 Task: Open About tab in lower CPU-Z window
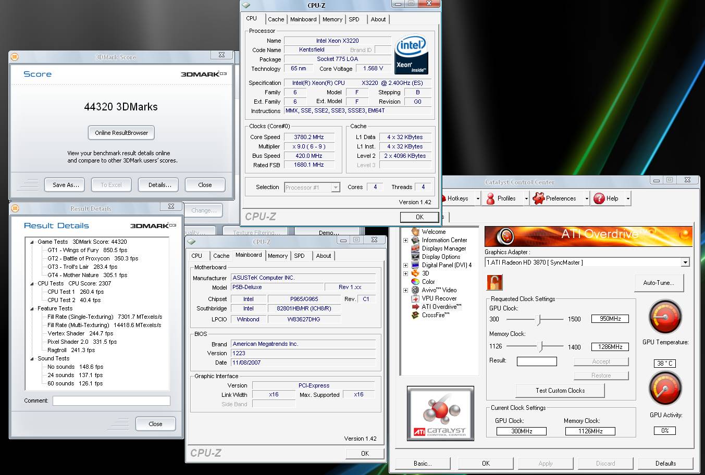pos(324,256)
